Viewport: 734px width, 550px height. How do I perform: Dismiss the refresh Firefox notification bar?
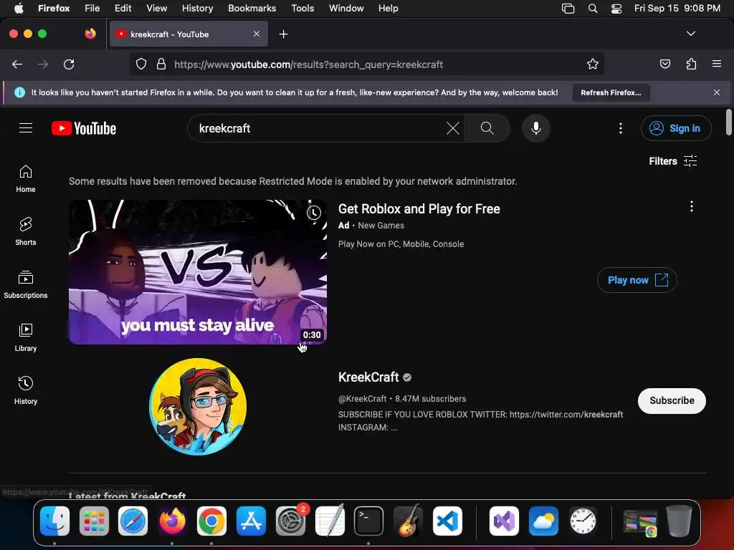pos(717,92)
